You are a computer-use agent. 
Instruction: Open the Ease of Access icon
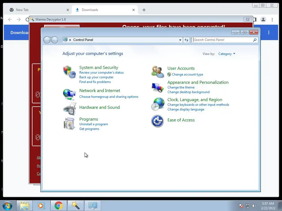[157, 121]
